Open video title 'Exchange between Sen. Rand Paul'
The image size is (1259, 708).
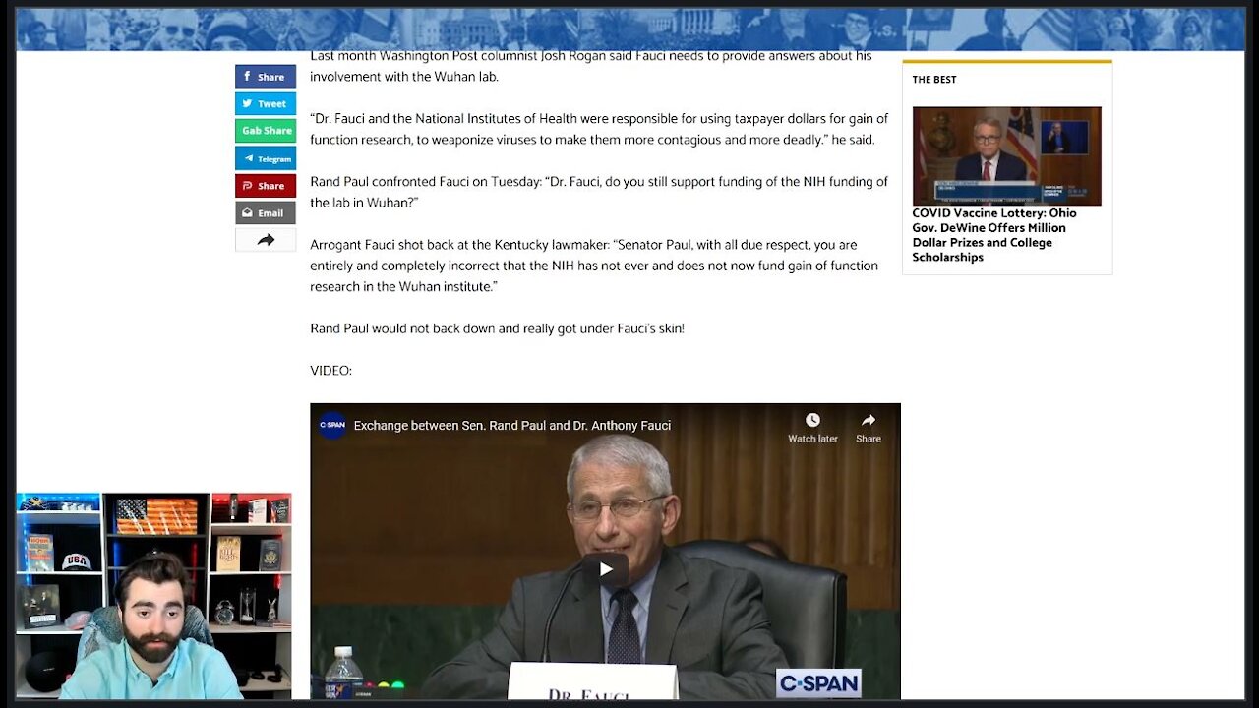[x=511, y=426]
